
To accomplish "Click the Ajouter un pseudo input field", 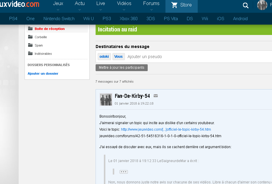I will pyautogui.click(x=178, y=57).
